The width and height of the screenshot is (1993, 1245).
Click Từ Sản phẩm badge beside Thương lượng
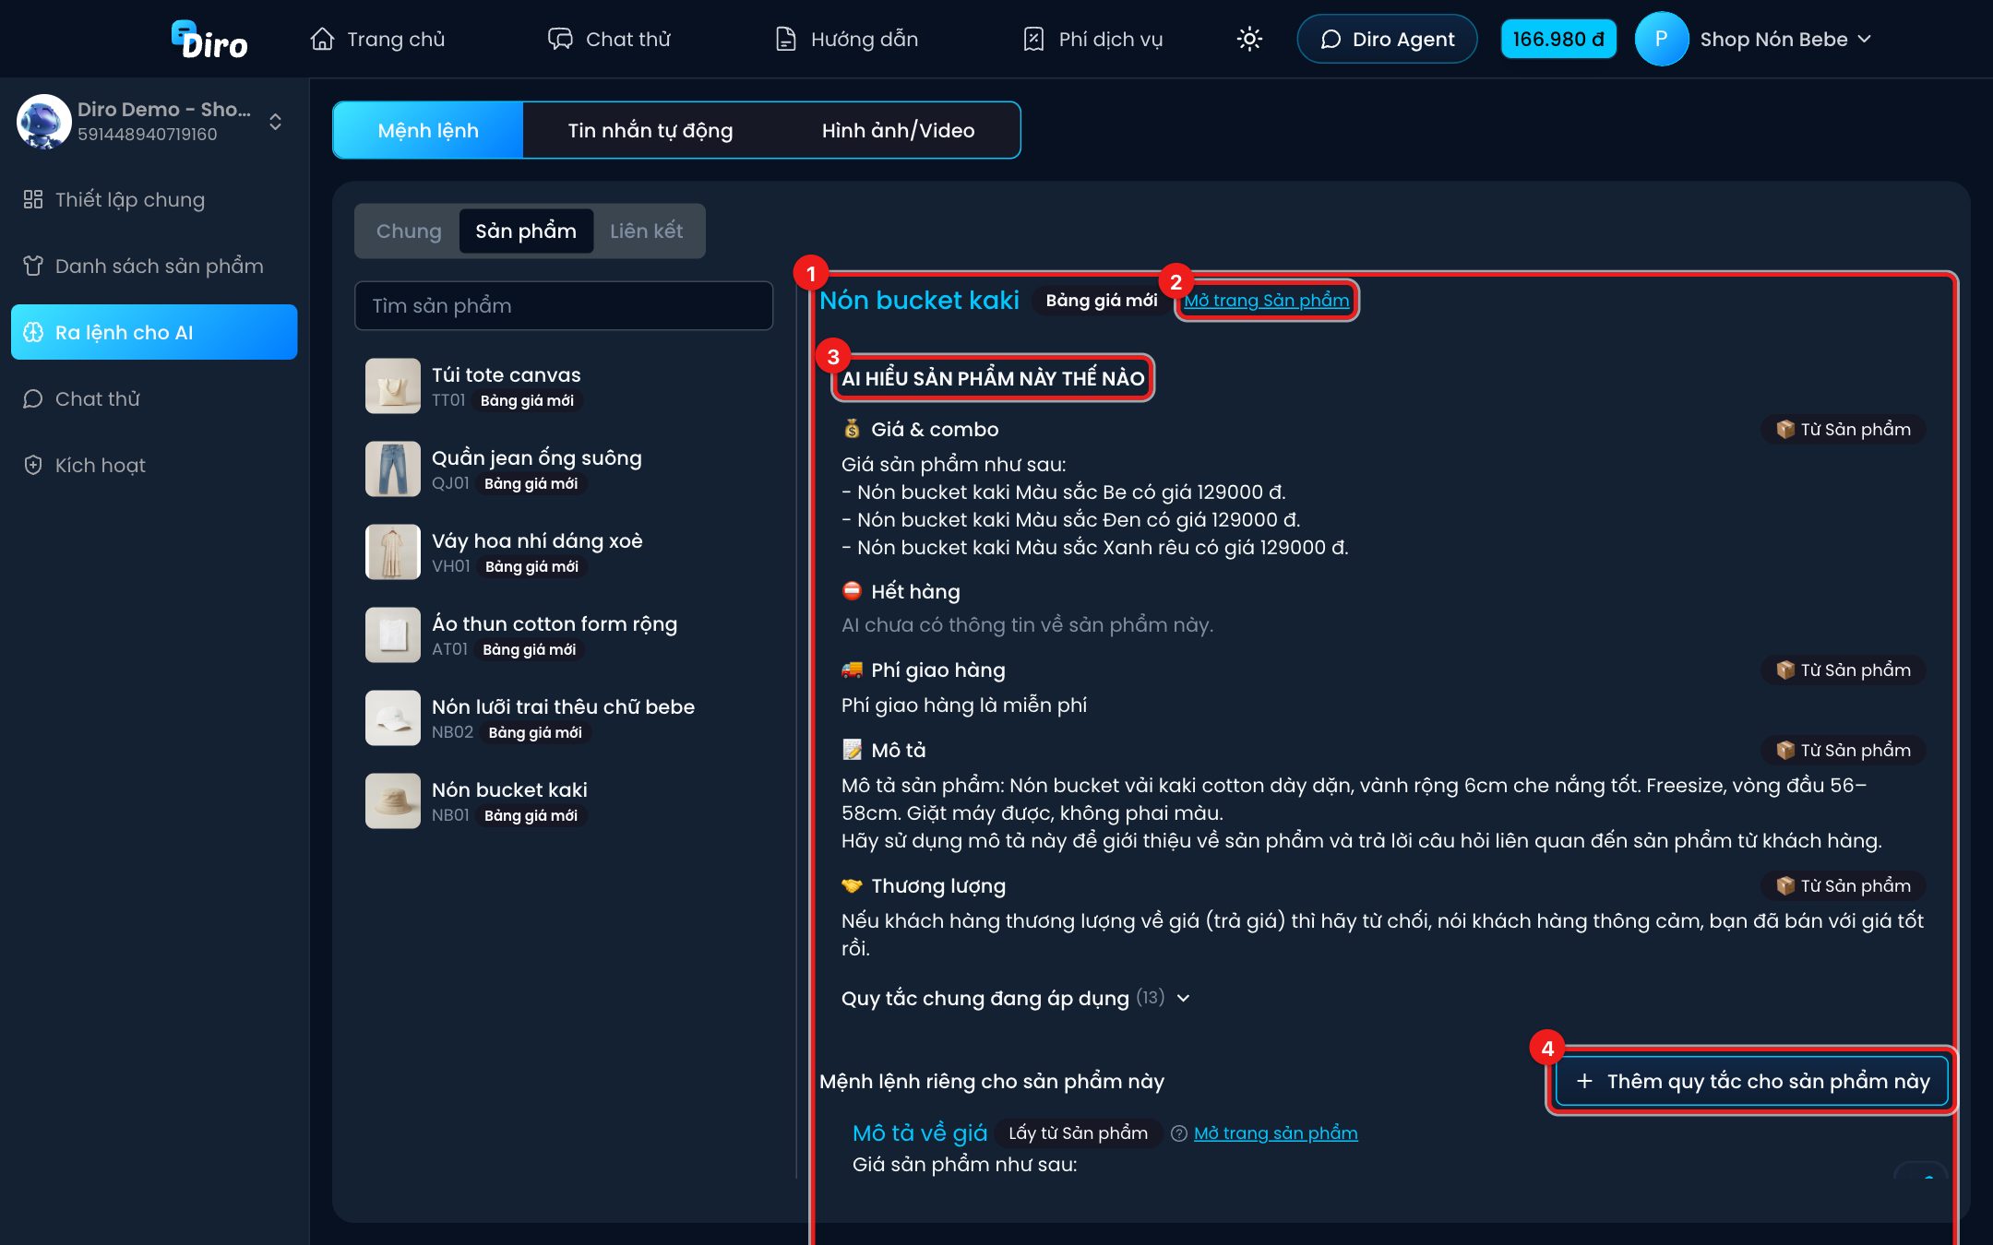click(1843, 885)
